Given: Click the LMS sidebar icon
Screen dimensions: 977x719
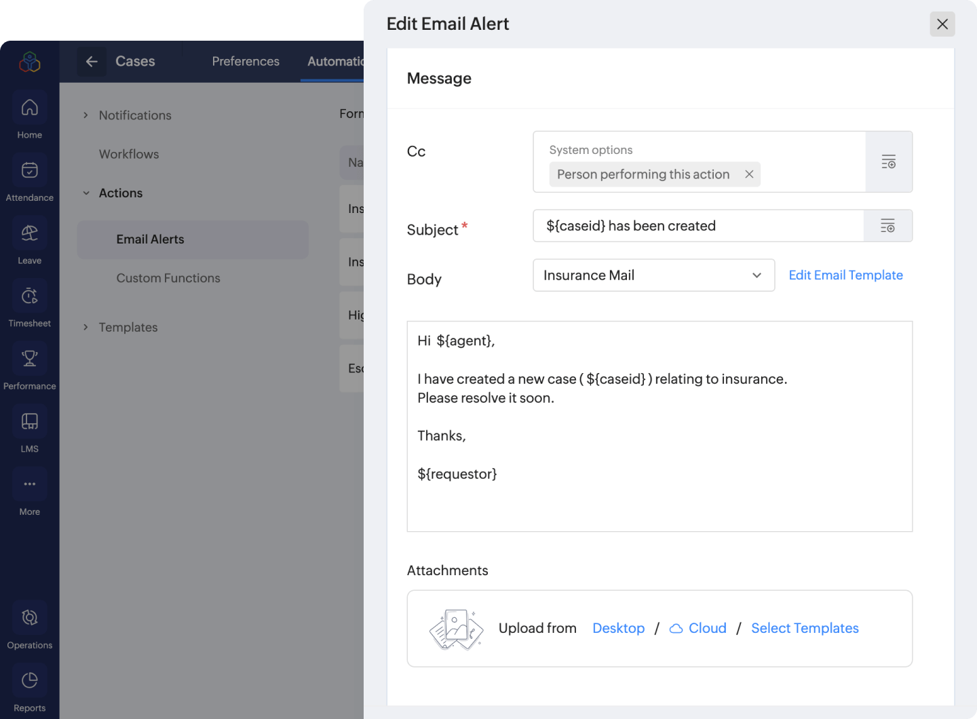Looking at the screenshot, I should pyautogui.click(x=29, y=422).
